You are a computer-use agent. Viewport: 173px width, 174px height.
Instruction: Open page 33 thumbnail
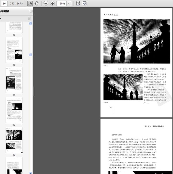(14, 50)
